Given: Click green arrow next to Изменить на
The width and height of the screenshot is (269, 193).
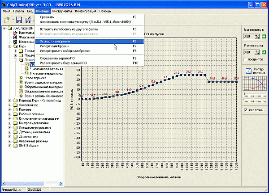Looking at the screenshot, I should tap(264, 52).
